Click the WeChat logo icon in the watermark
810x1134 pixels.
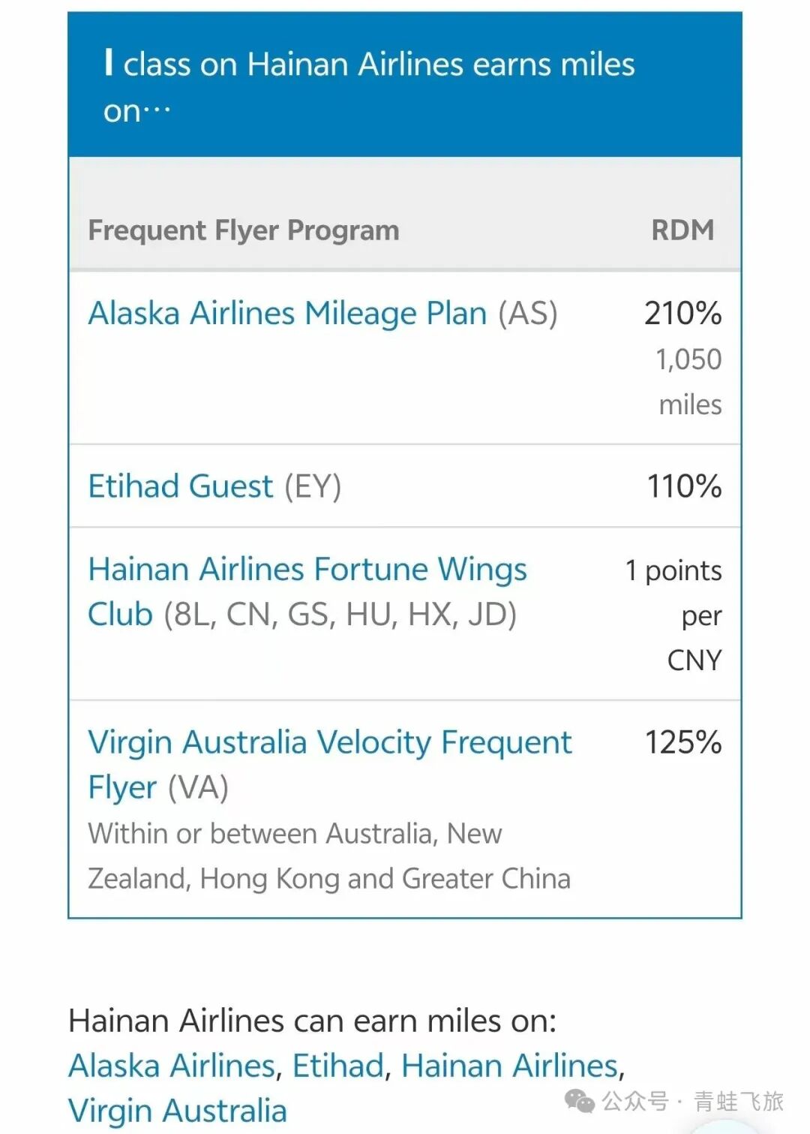tap(580, 1101)
